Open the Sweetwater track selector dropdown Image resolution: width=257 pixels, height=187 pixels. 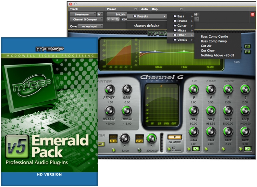[83, 15]
